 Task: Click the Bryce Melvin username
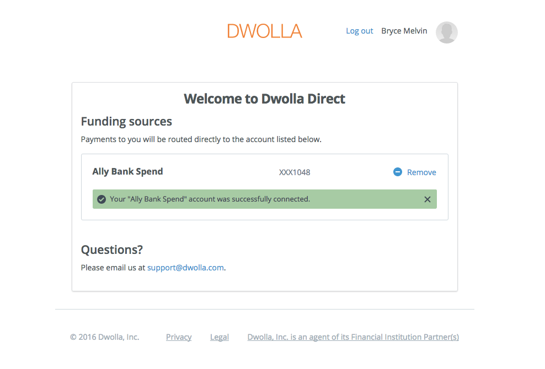404,31
